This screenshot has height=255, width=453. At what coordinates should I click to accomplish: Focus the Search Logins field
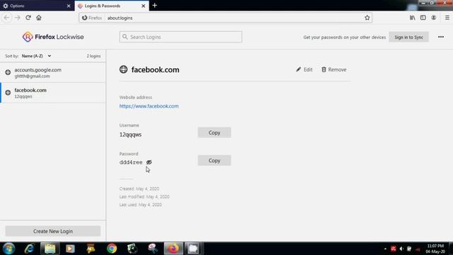tap(180, 37)
